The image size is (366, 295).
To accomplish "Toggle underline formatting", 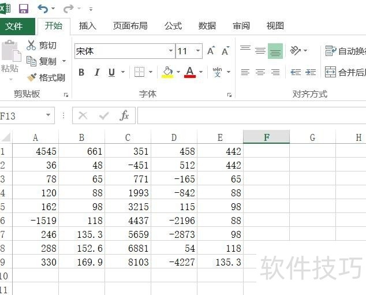I will pyautogui.click(x=112, y=72).
